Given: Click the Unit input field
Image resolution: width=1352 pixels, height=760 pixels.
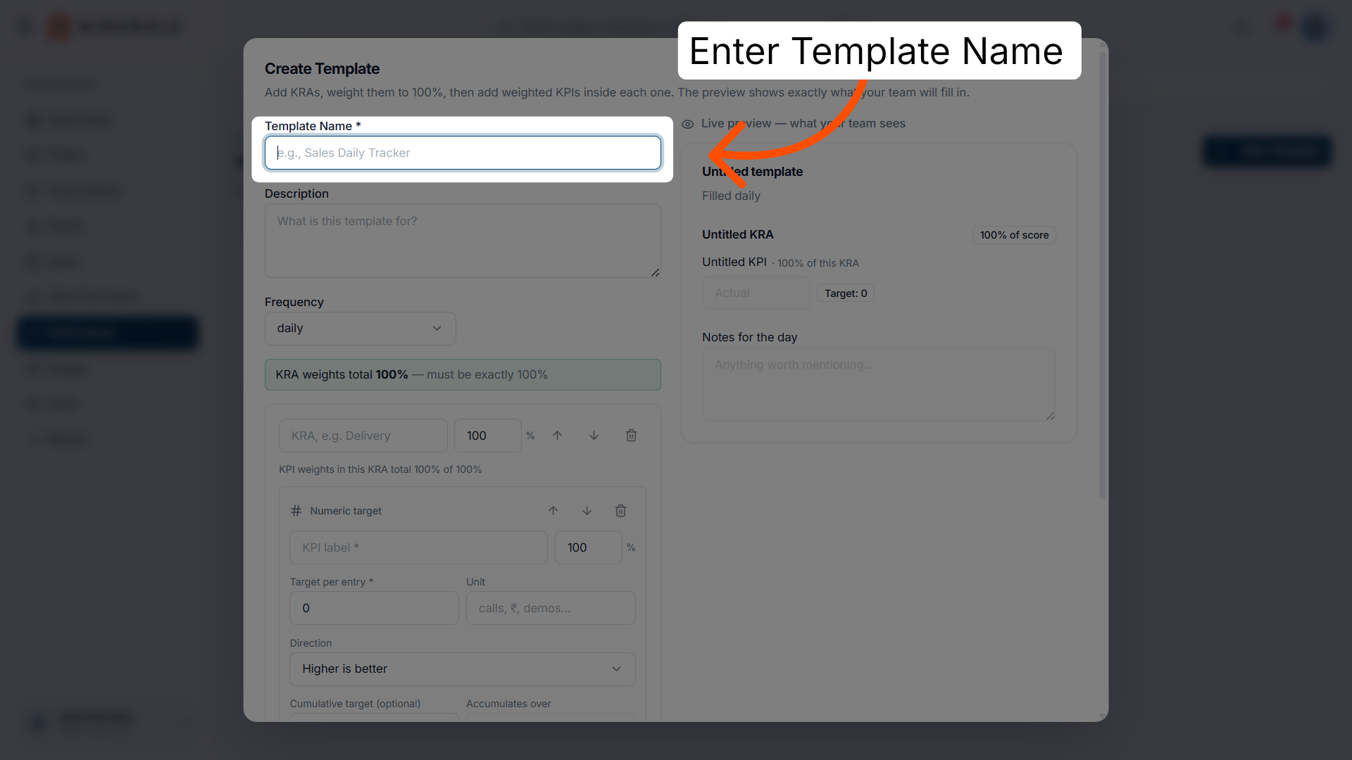Looking at the screenshot, I should point(551,608).
